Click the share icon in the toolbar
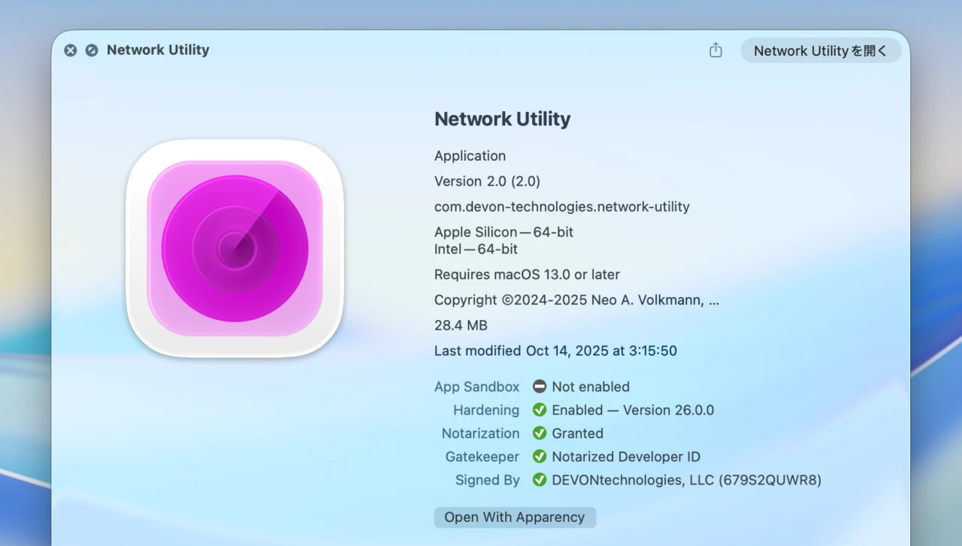Image resolution: width=962 pixels, height=546 pixels. pos(715,50)
